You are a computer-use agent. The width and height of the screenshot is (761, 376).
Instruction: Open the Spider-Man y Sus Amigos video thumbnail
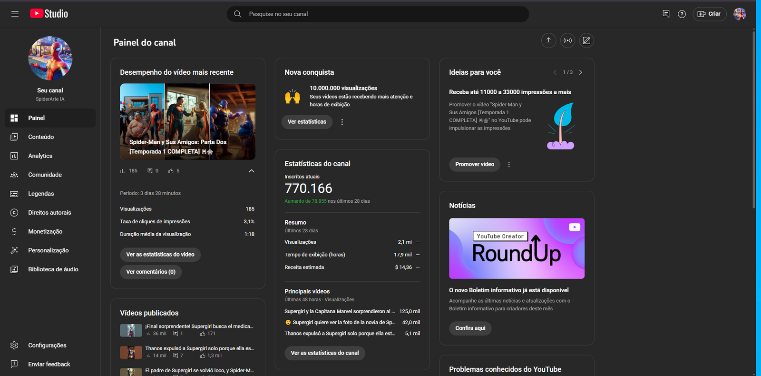(x=188, y=122)
